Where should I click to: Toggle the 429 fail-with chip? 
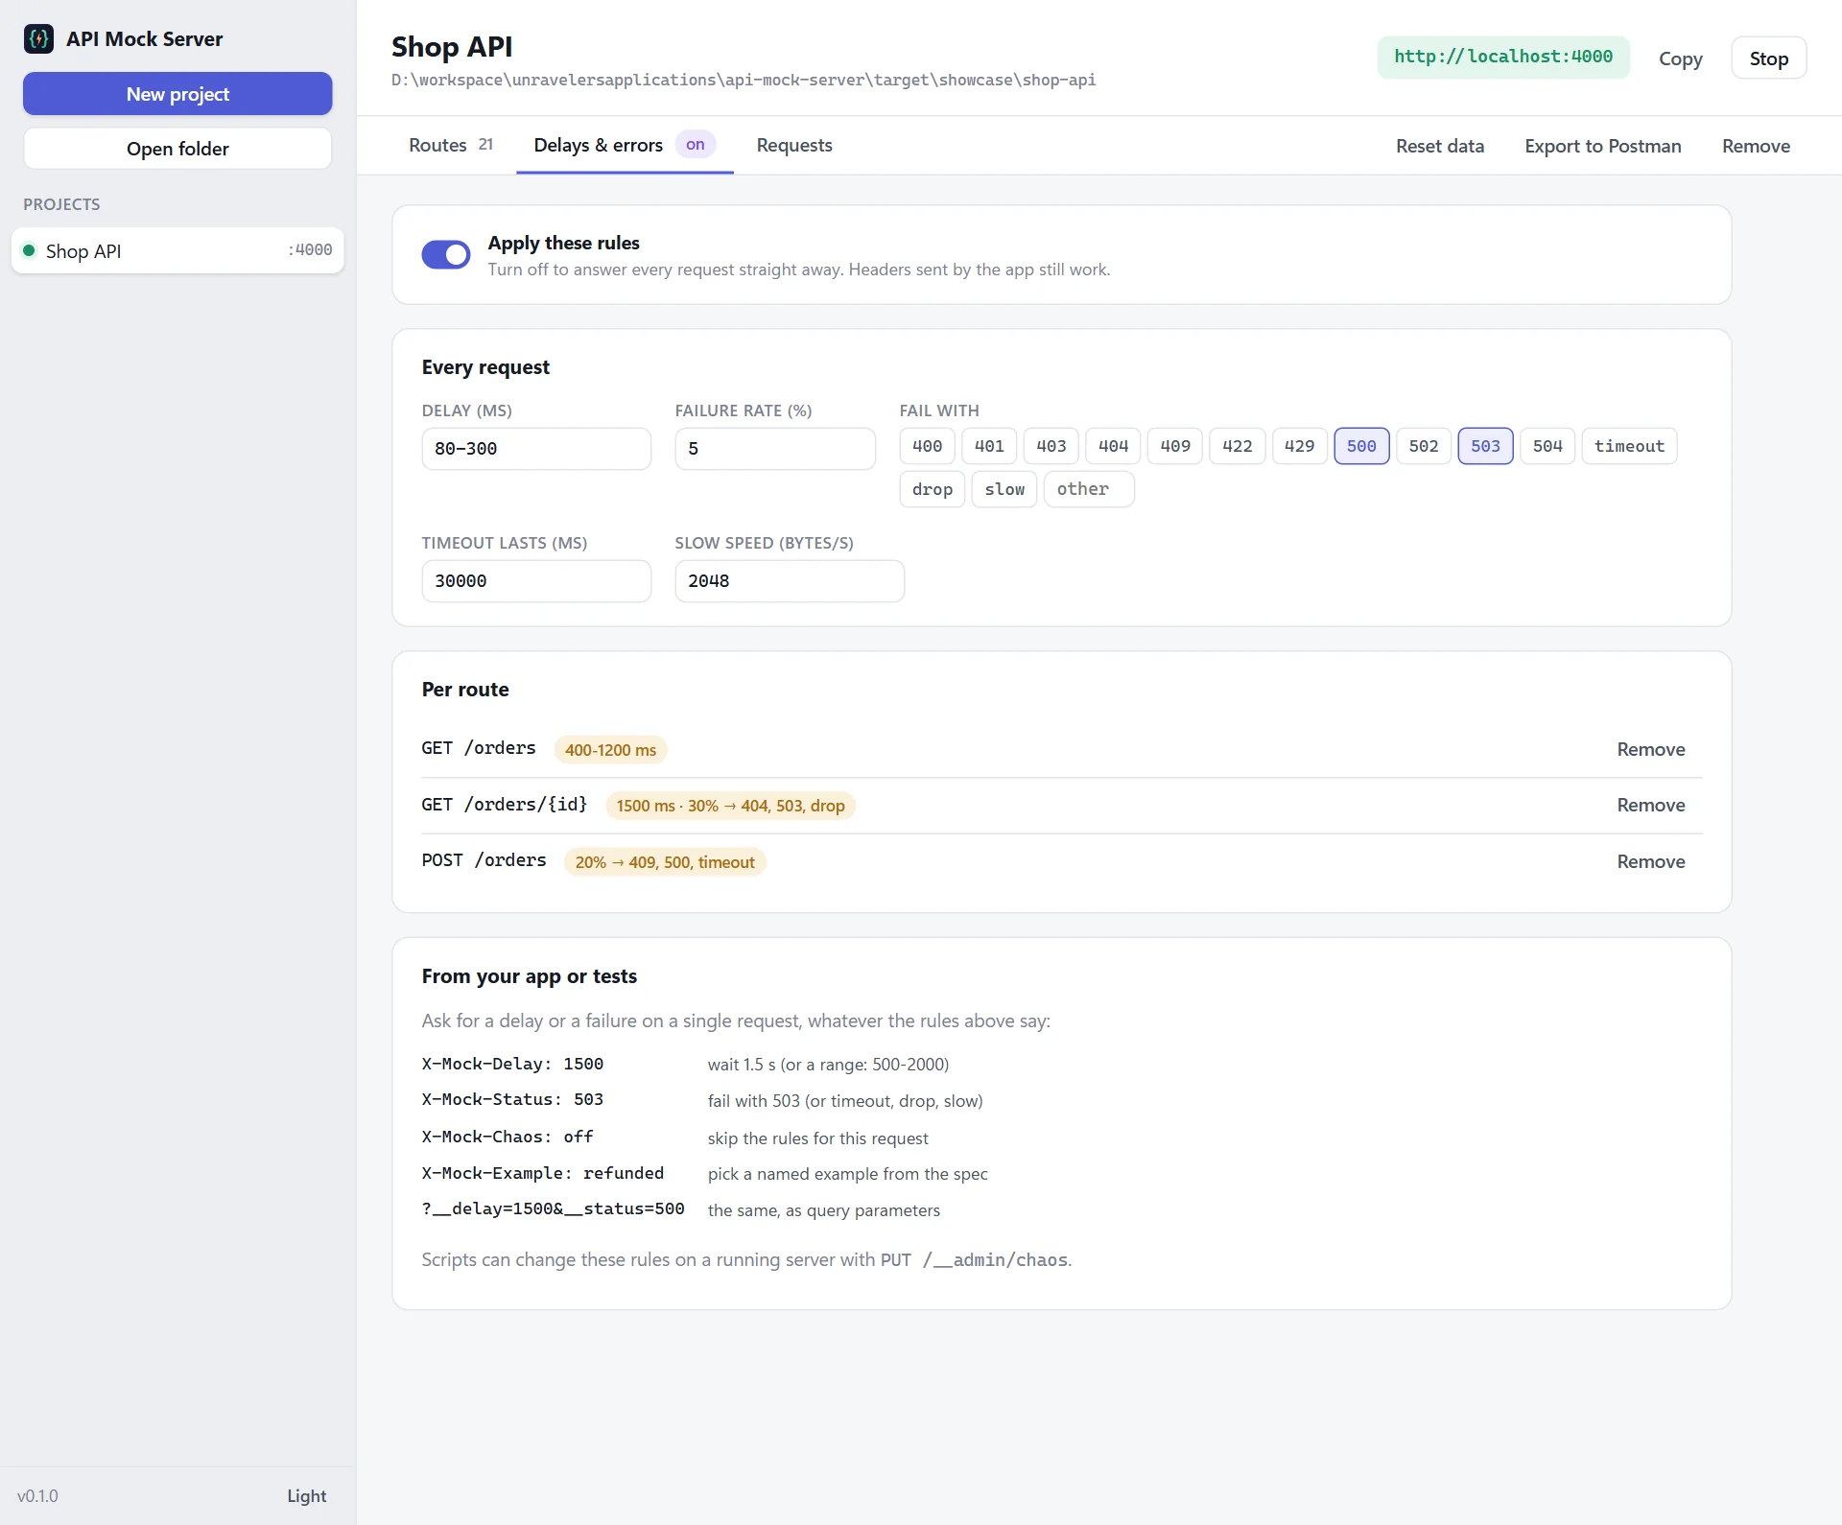click(1299, 446)
